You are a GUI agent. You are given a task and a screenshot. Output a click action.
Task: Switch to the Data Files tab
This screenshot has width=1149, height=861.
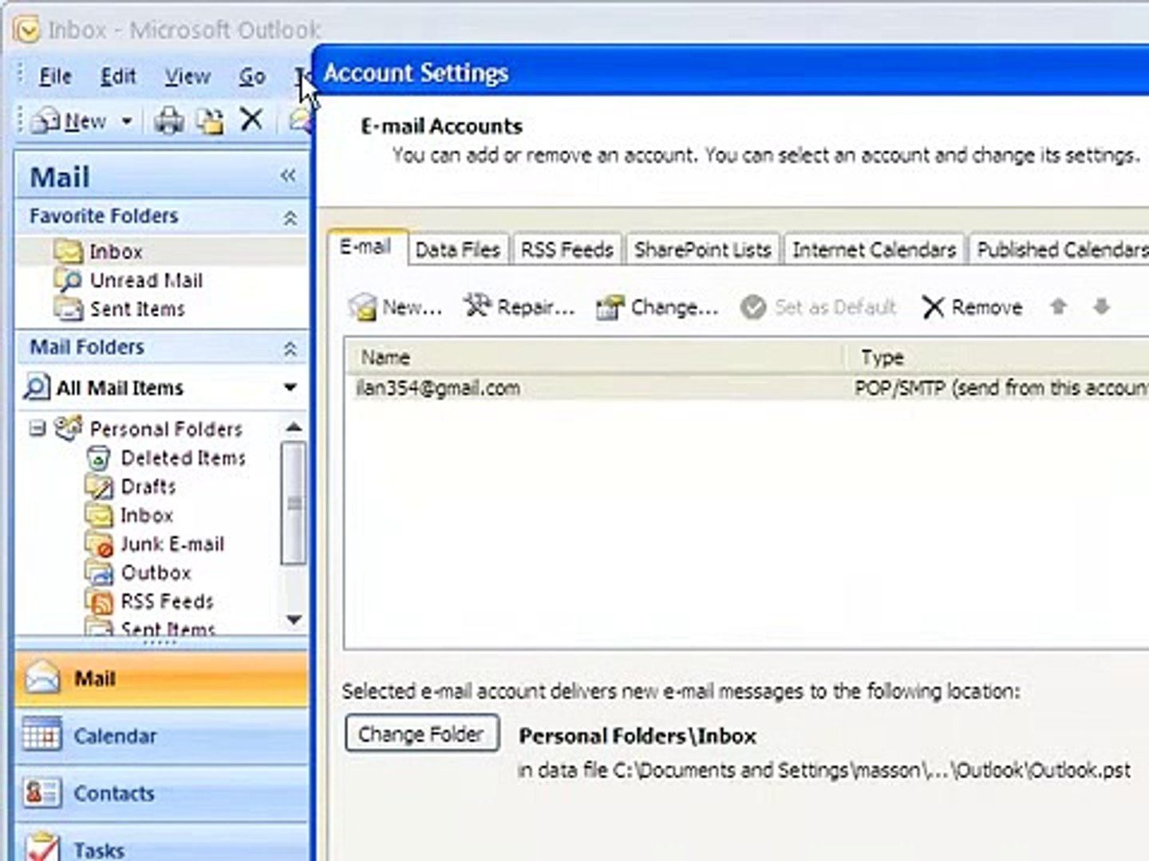tap(458, 250)
